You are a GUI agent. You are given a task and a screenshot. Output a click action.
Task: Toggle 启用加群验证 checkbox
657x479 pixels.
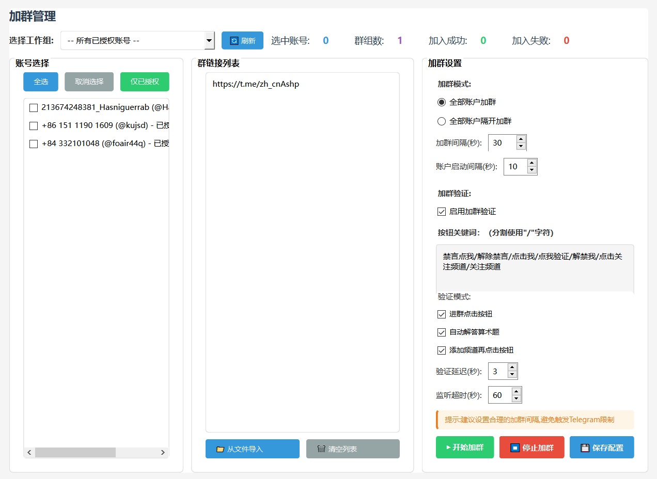[442, 212]
